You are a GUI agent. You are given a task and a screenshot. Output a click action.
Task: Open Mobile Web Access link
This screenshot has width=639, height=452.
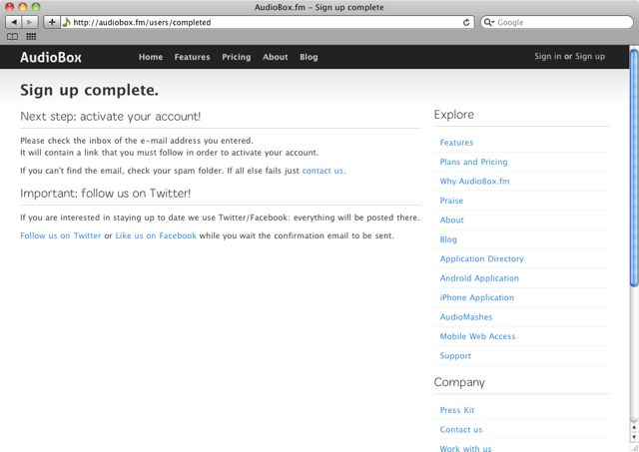click(477, 336)
